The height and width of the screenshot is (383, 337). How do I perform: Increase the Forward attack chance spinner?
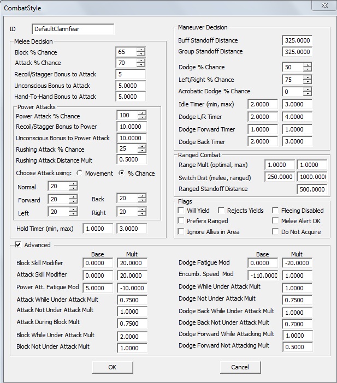[x=73, y=197]
